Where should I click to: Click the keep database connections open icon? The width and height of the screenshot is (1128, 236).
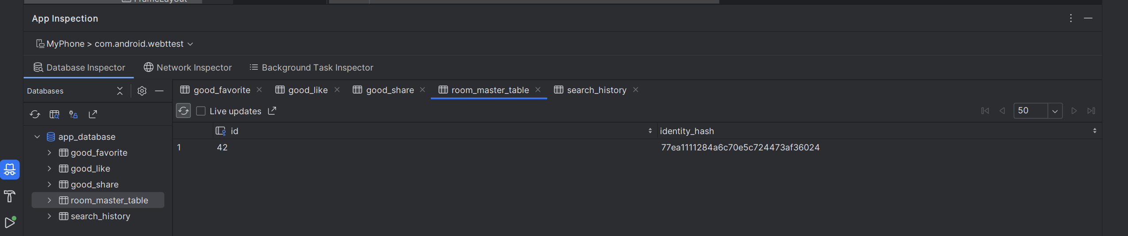pyautogui.click(x=73, y=115)
